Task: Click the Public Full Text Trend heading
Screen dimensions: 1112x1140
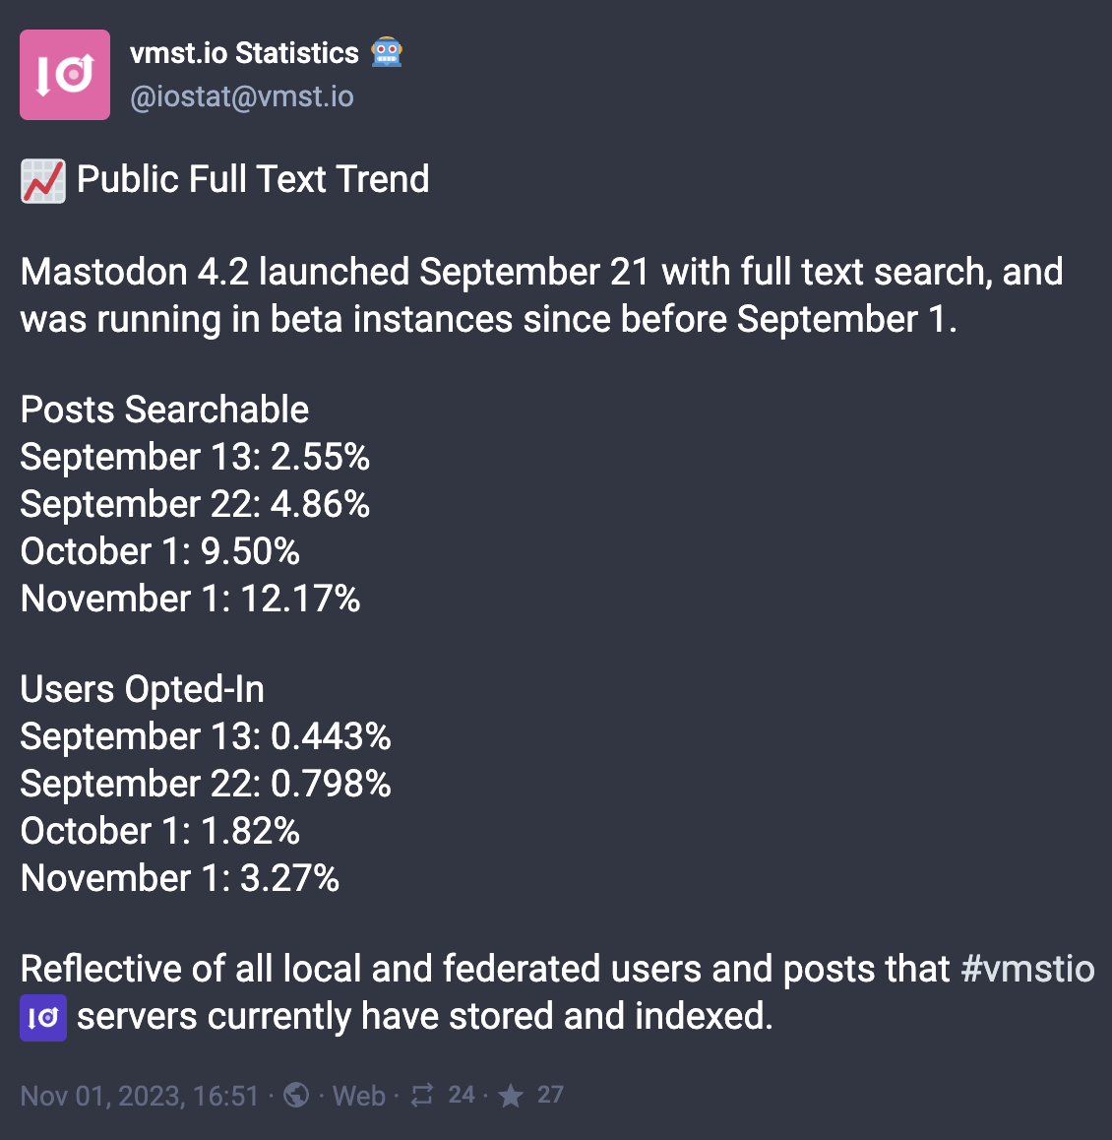Action: pyautogui.click(x=253, y=179)
